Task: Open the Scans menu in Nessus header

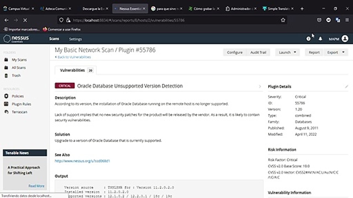Action: (x=54, y=39)
